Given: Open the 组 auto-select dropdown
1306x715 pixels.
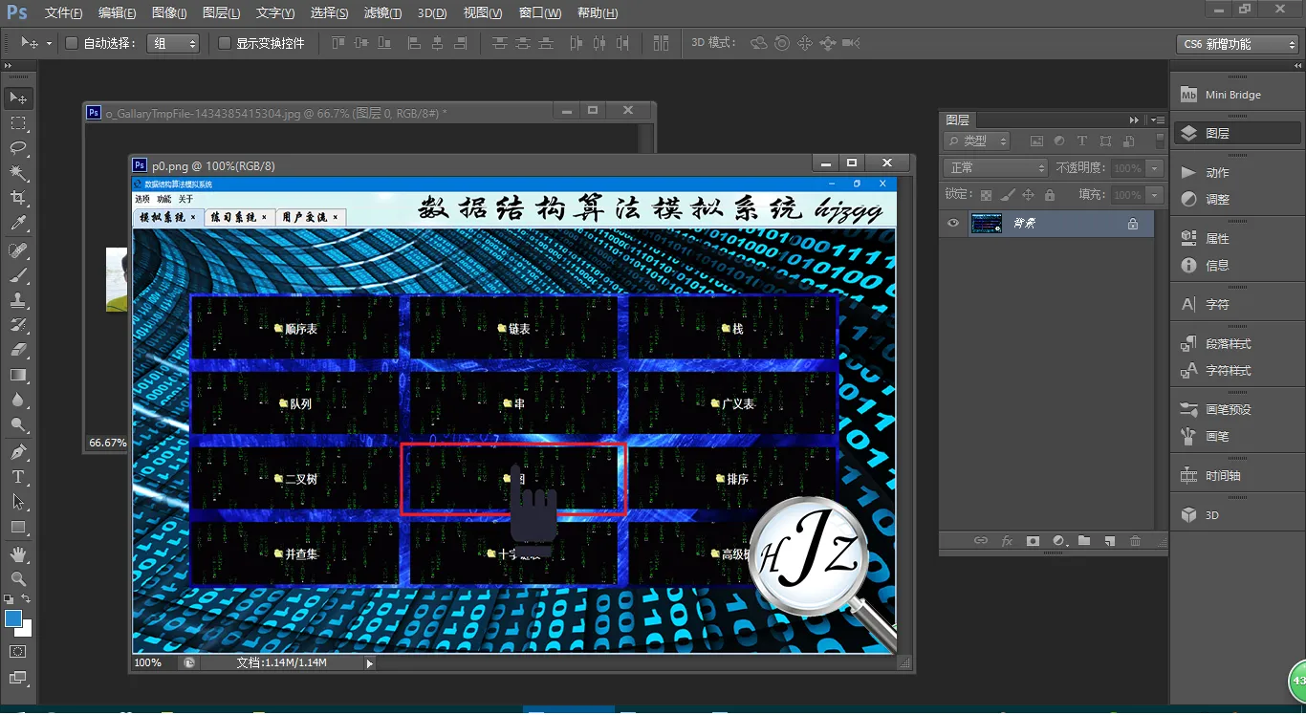Looking at the screenshot, I should tap(173, 43).
